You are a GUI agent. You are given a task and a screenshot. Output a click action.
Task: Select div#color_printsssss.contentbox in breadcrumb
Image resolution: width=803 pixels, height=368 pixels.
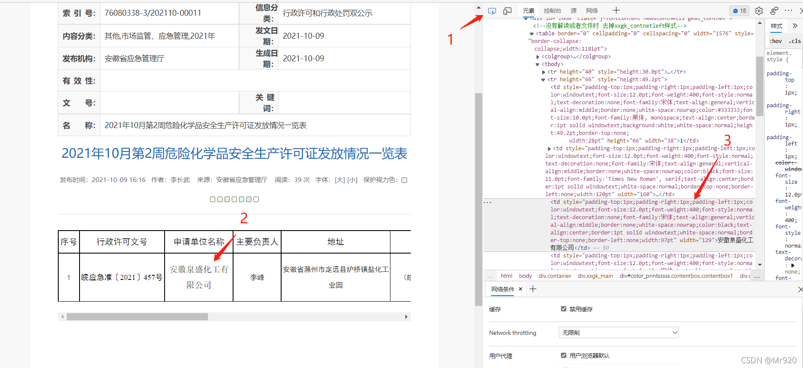pos(676,276)
